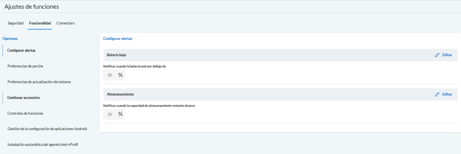Image resolution: width=461 pixels, height=154 pixels.
Task: Click the pencil icon in Almacenamiento row
Action: coord(437,94)
